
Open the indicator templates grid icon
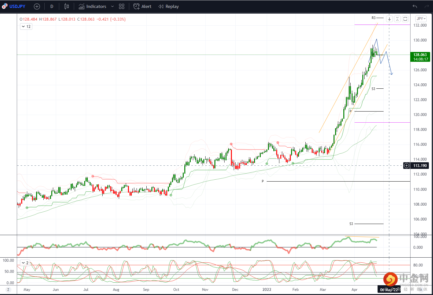click(x=122, y=6)
